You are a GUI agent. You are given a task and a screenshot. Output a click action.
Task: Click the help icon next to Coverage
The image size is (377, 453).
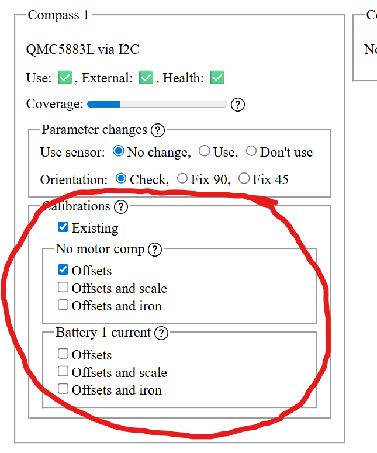pyautogui.click(x=237, y=105)
